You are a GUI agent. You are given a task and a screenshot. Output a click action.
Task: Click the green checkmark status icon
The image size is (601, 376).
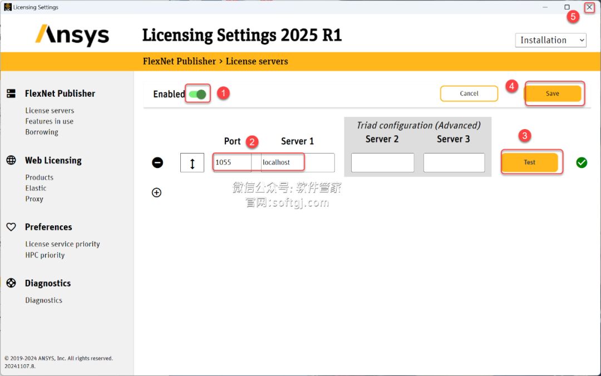pos(582,162)
